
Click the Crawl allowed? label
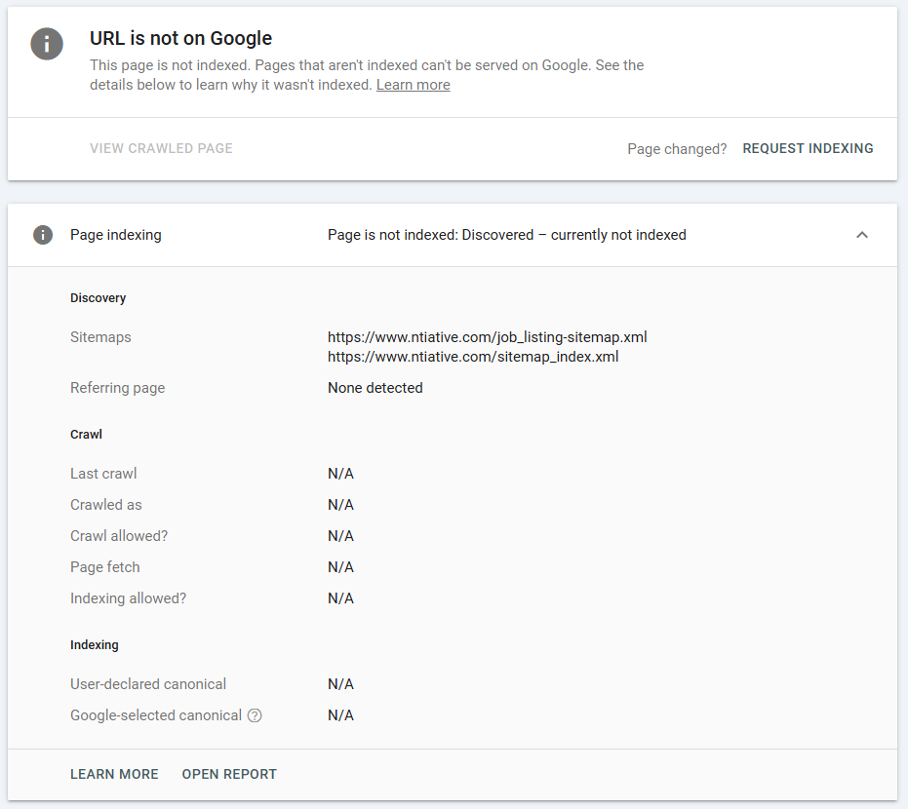(119, 536)
